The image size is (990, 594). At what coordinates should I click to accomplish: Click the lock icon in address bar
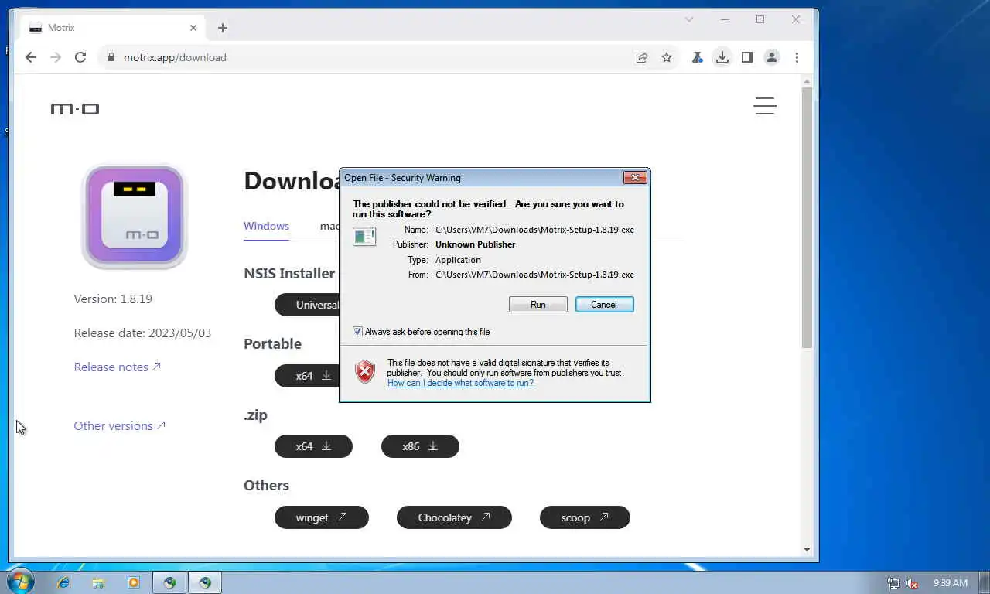click(111, 57)
